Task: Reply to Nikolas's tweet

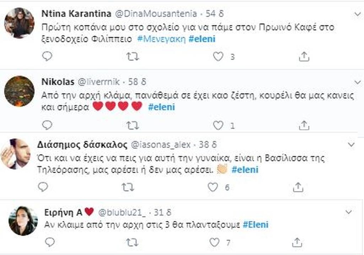Action: 47,124
